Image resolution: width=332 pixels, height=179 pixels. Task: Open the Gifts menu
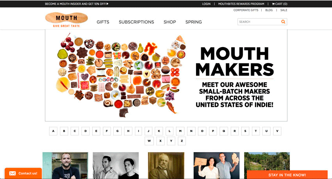[x=103, y=22]
